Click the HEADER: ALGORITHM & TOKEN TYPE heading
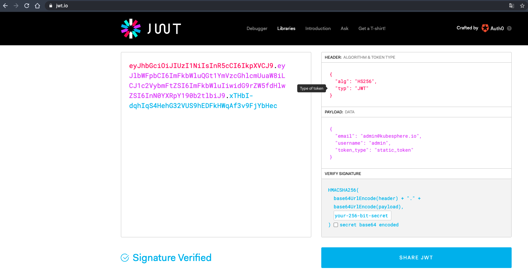528x273 pixels. tap(360, 57)
